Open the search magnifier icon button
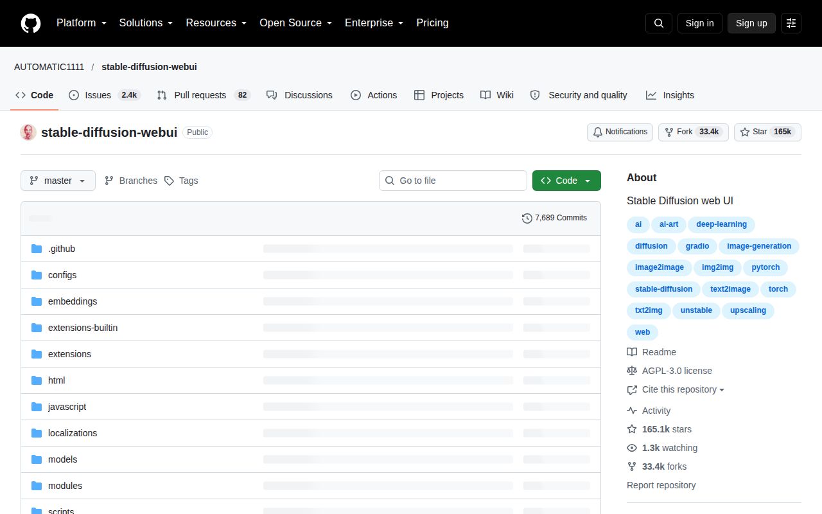Viewport: 822px width, 514px height. [x=659, y=23]
